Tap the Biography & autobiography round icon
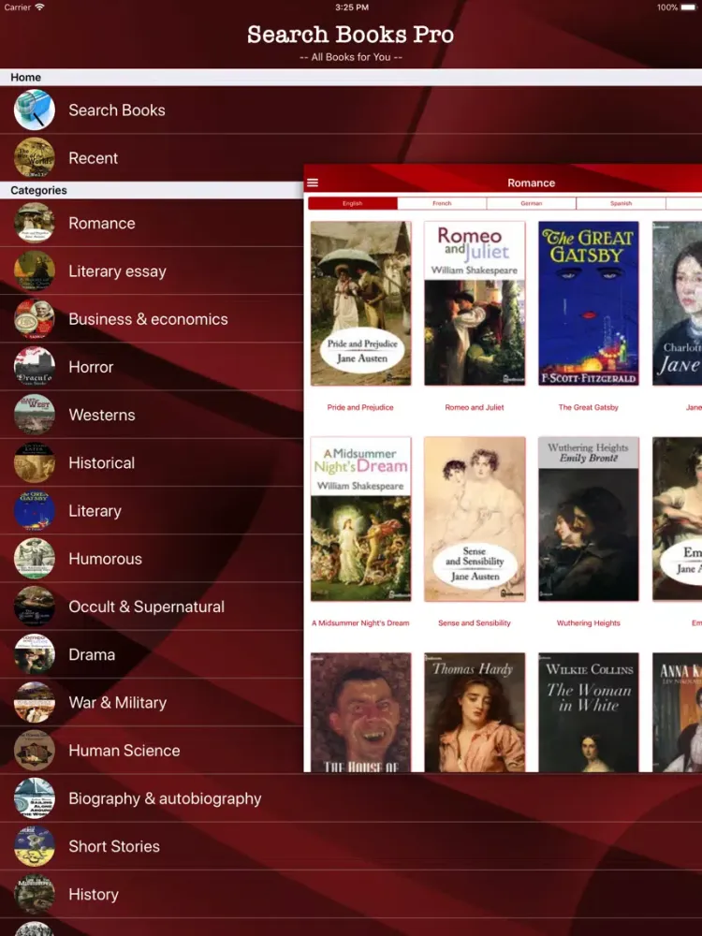The image size is (702, 936). [35, 798]
